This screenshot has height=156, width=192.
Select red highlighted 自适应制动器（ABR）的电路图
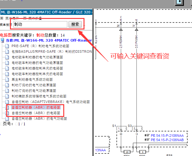point(36,107)
